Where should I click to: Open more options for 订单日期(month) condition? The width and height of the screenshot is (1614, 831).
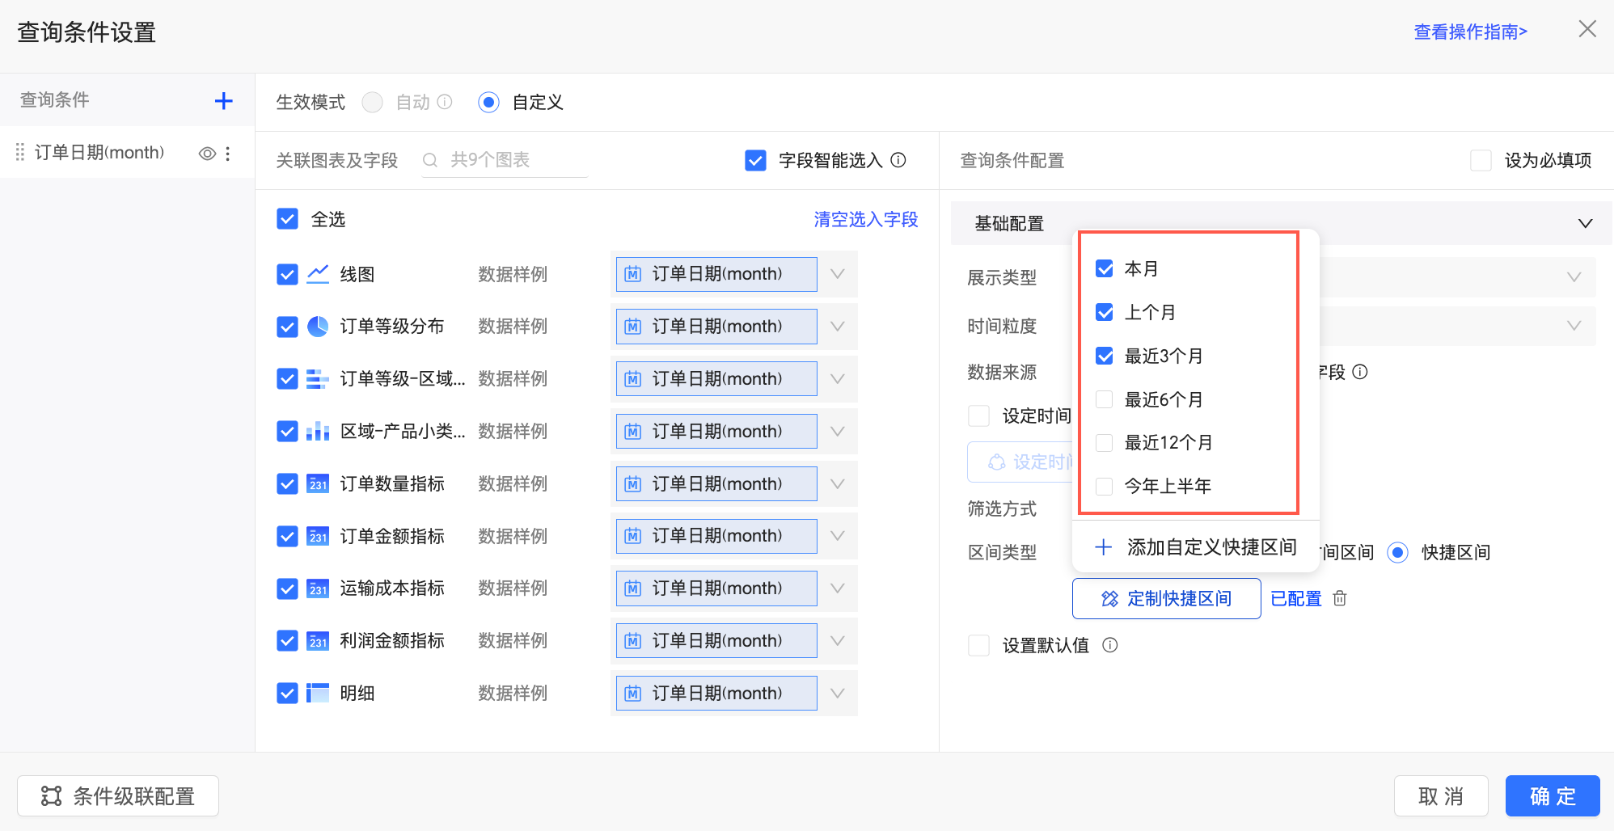click(228, 154)
